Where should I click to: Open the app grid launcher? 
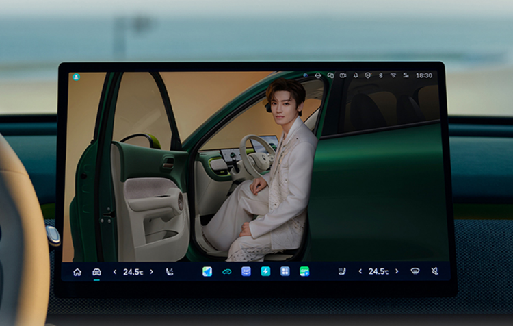coord(285,271)
